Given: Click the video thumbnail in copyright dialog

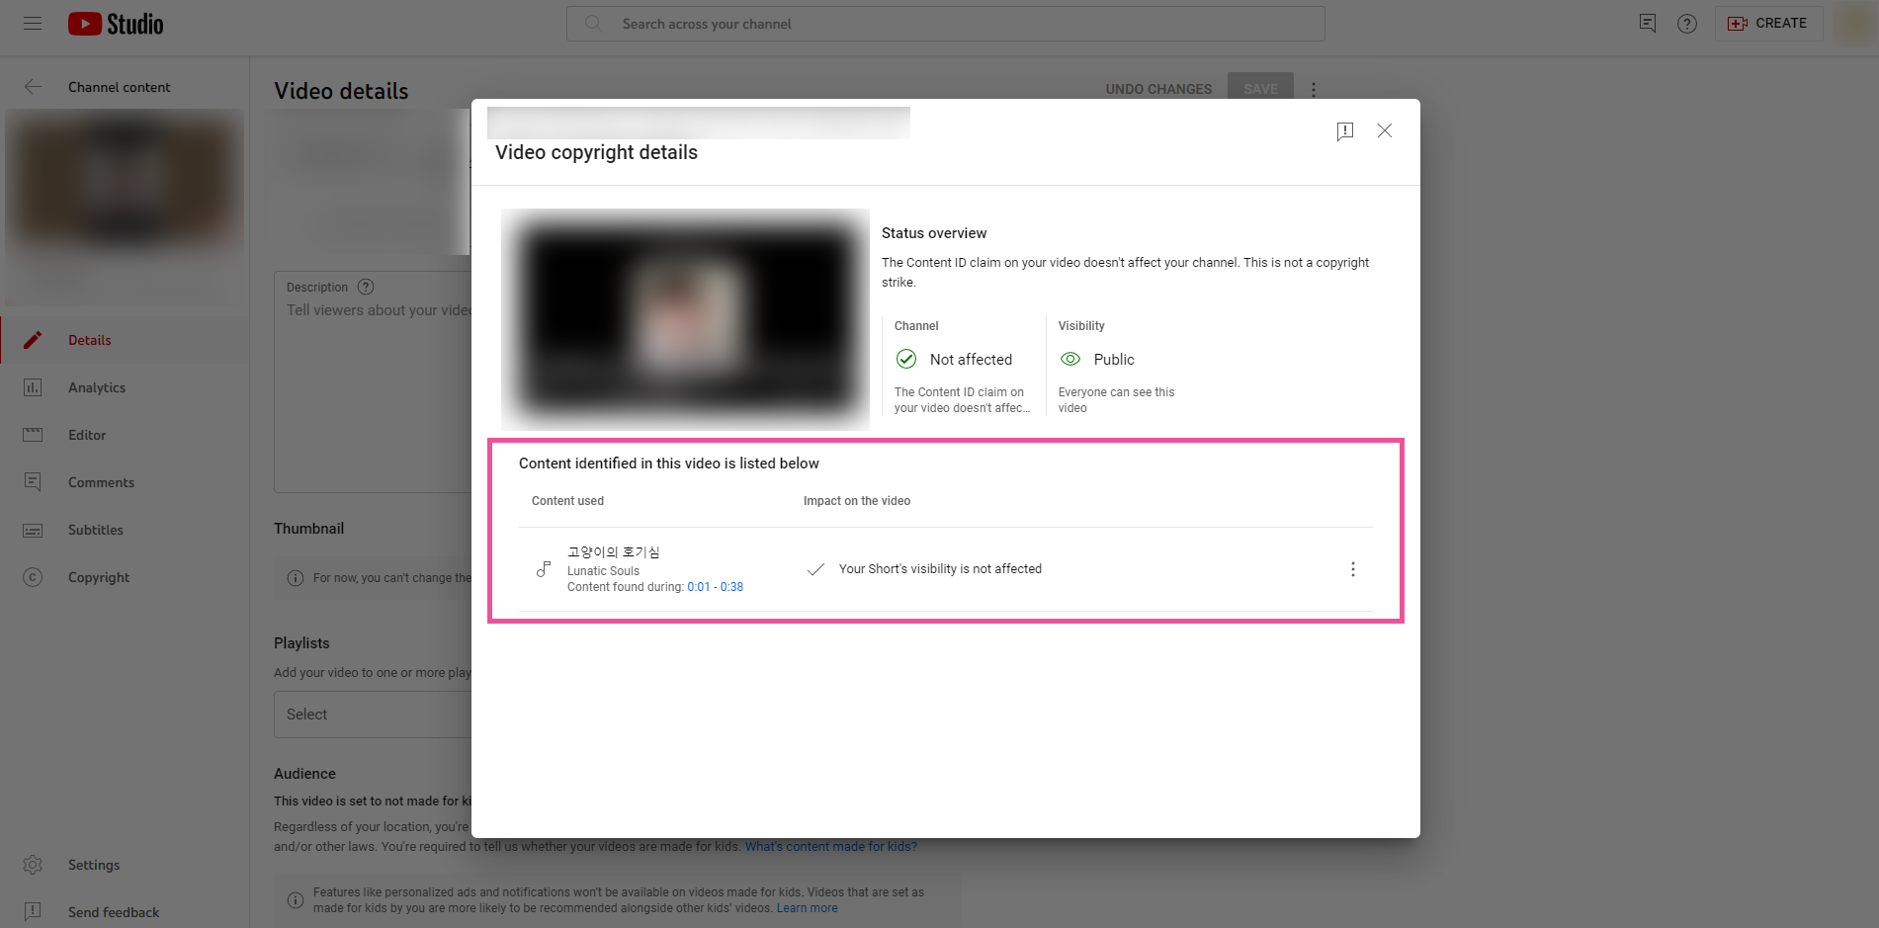Looking at the screenshot, I should pos(685,319).
